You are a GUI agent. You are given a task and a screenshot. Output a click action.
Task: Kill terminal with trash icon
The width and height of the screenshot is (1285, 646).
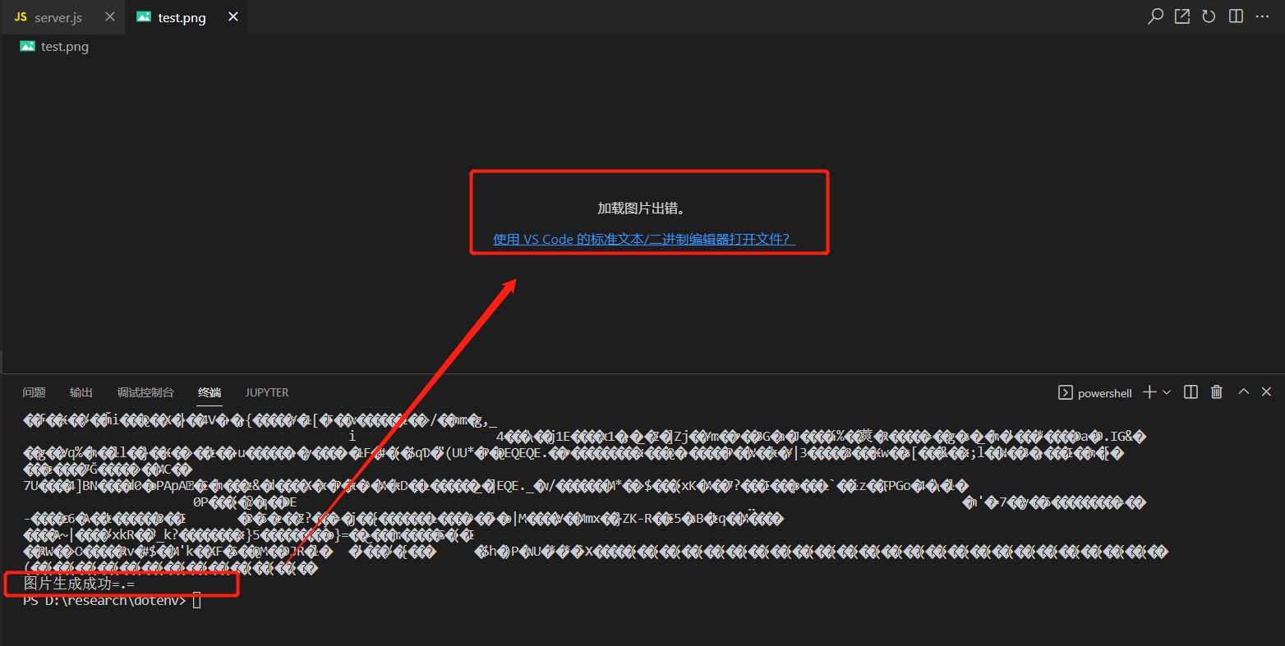1217,392
